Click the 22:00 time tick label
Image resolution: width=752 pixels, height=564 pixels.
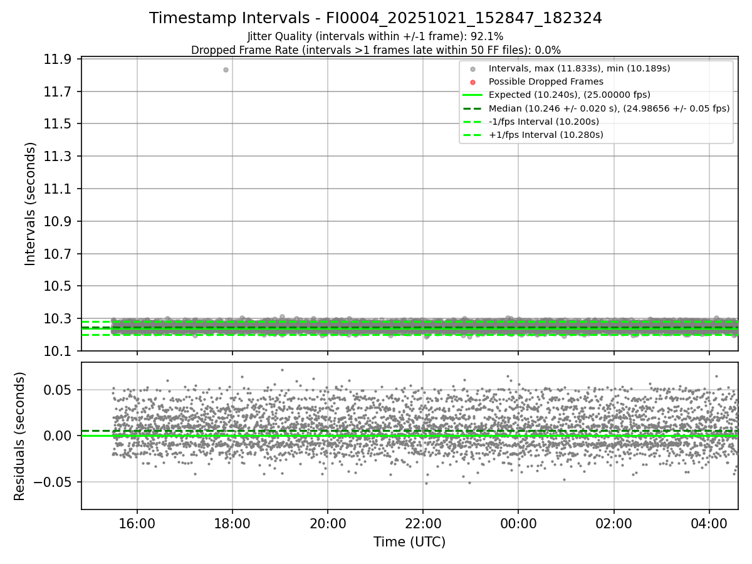[423, 523]
